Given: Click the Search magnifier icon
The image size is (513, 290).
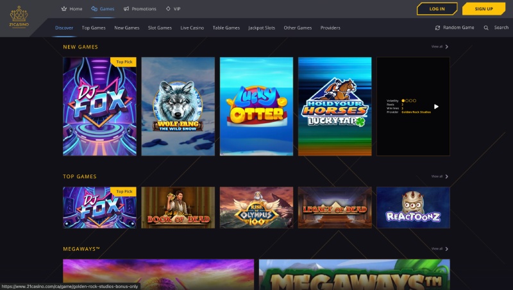Looking at the screenshot, I should tap(486, 28).
